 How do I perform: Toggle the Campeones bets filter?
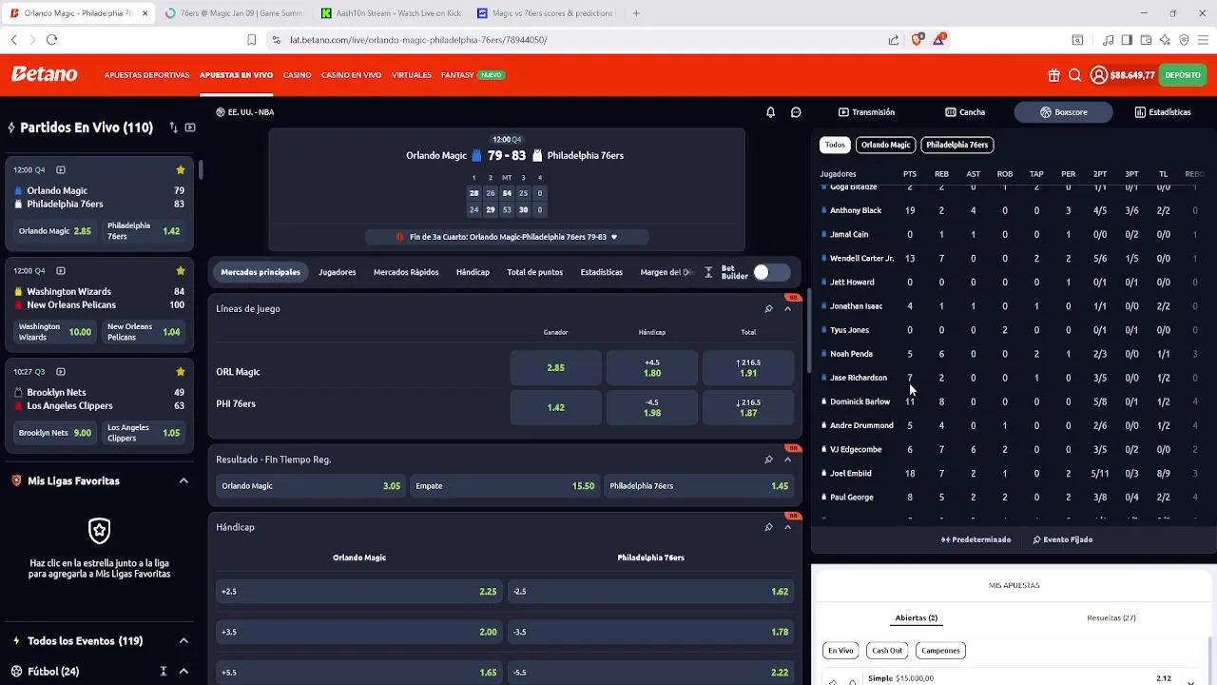(x=940, y=651)
